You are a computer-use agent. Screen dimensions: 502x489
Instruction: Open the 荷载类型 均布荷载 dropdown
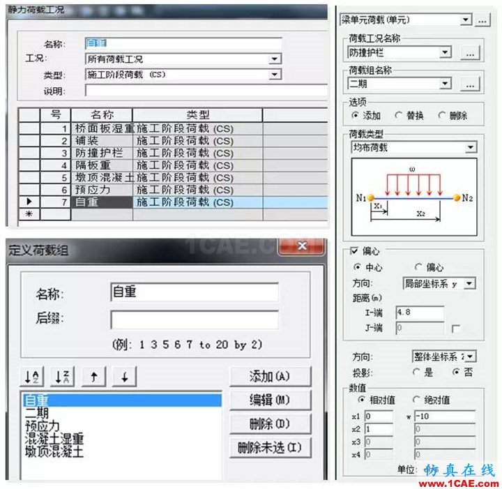[471, 148]
